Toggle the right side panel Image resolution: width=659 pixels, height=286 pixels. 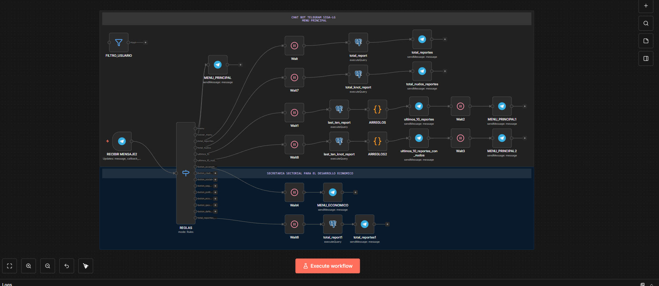646,58
